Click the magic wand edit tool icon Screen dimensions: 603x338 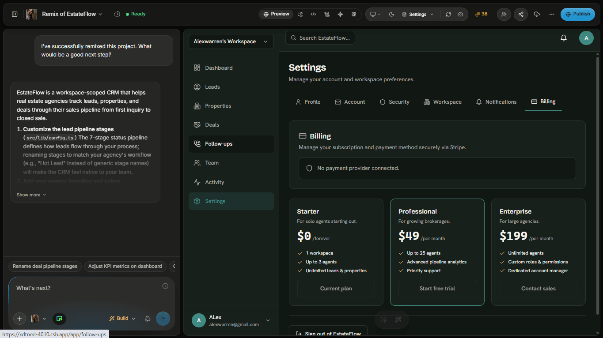tap(398, 320)
